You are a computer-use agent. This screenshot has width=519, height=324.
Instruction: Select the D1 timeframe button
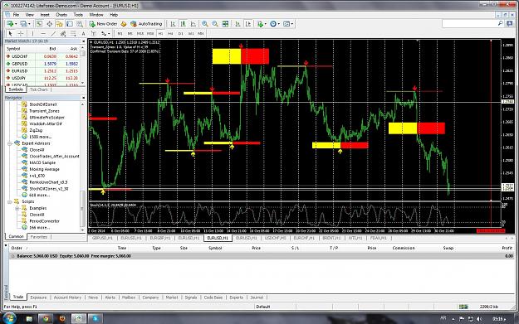tap(181, 33)
